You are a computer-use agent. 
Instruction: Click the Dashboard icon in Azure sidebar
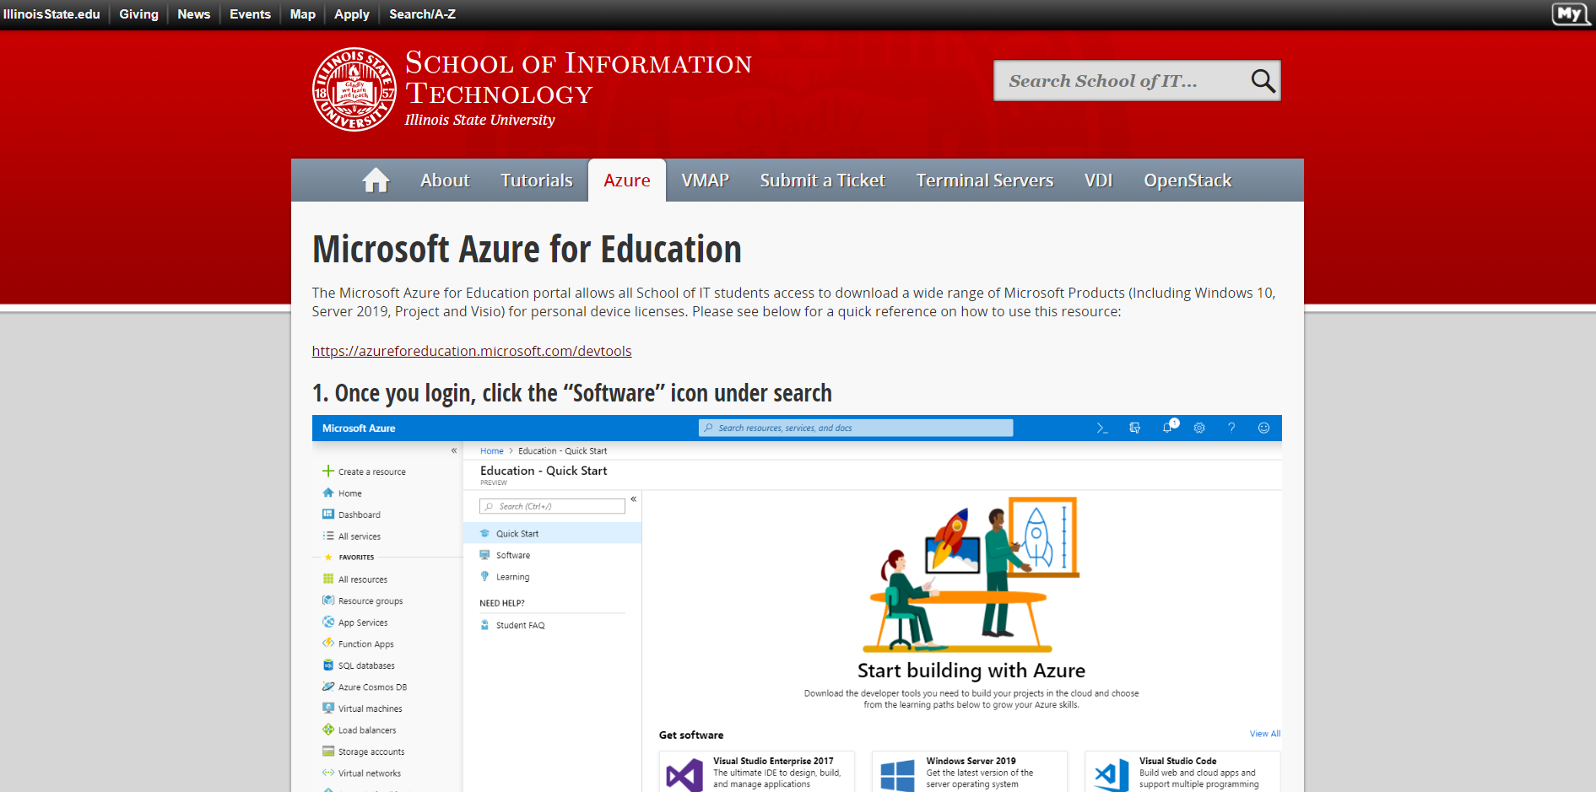[328, 514]
